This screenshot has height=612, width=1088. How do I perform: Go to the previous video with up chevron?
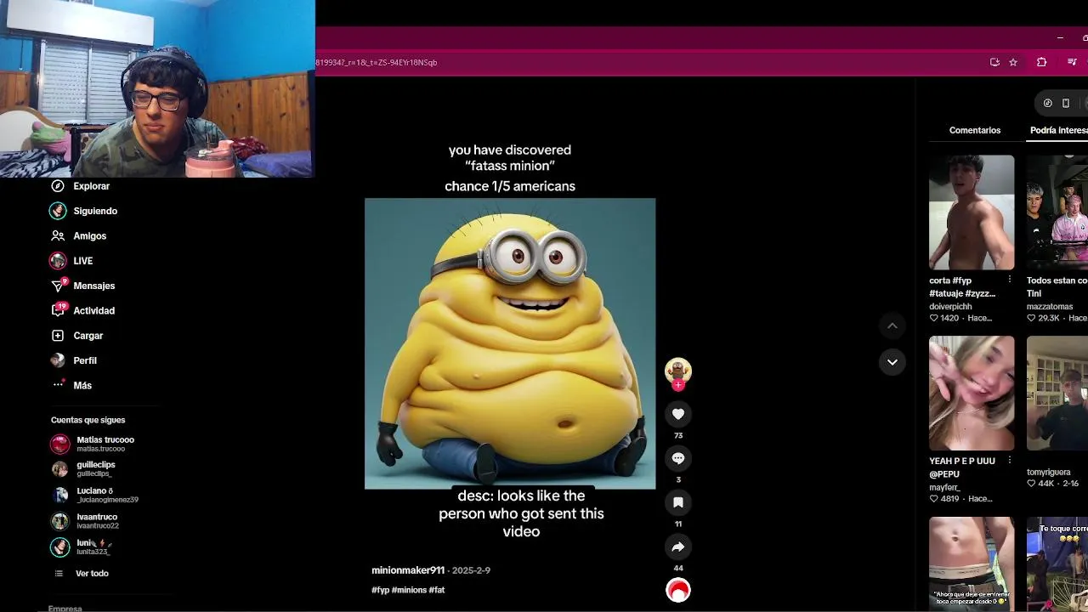[892, 326]
